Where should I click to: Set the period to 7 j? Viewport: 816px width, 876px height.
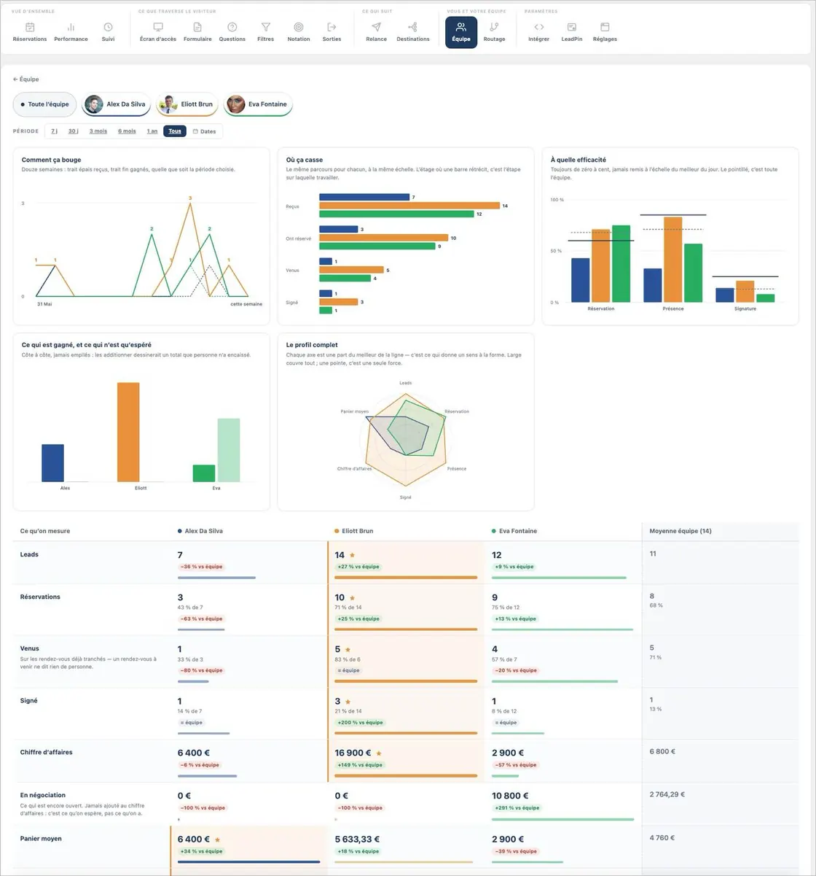[54, 131]
